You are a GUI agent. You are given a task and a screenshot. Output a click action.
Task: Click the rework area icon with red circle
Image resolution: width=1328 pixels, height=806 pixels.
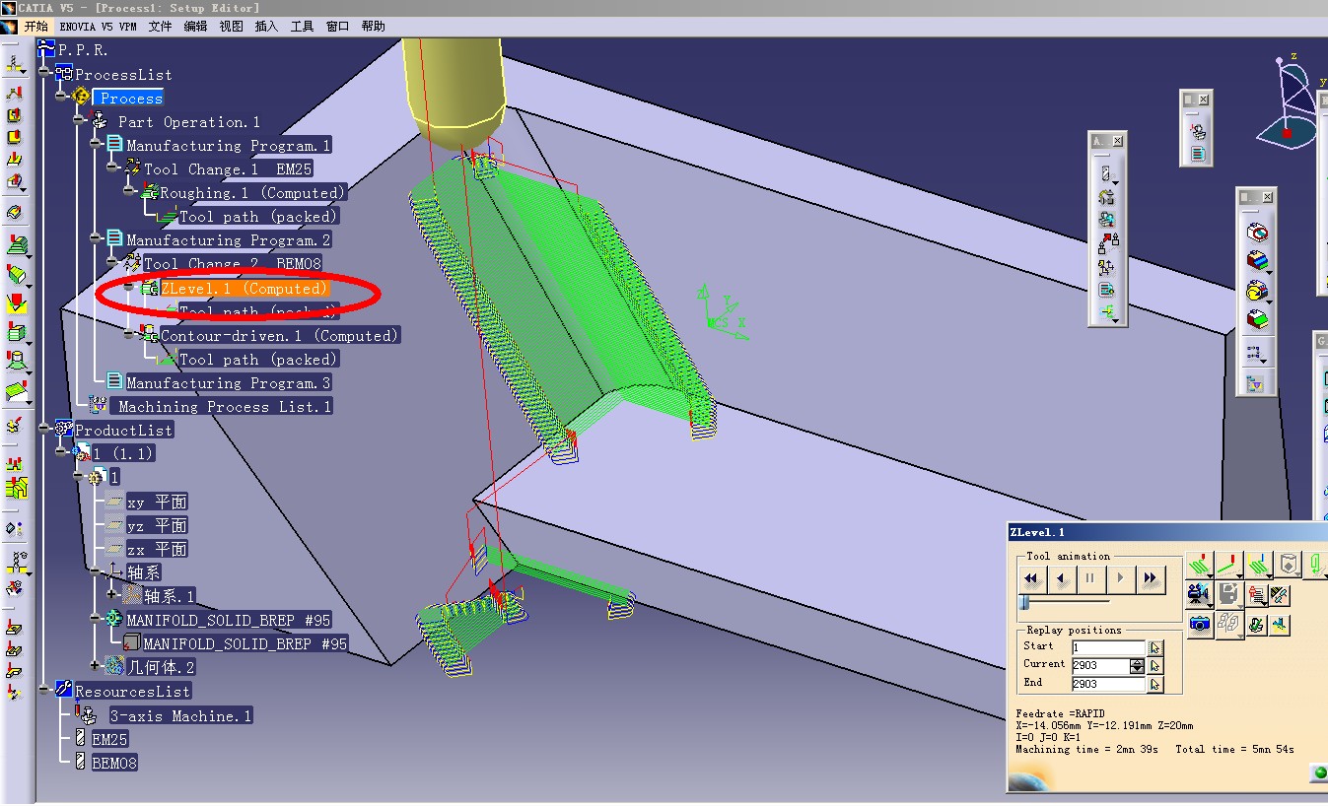[1256, 233]
